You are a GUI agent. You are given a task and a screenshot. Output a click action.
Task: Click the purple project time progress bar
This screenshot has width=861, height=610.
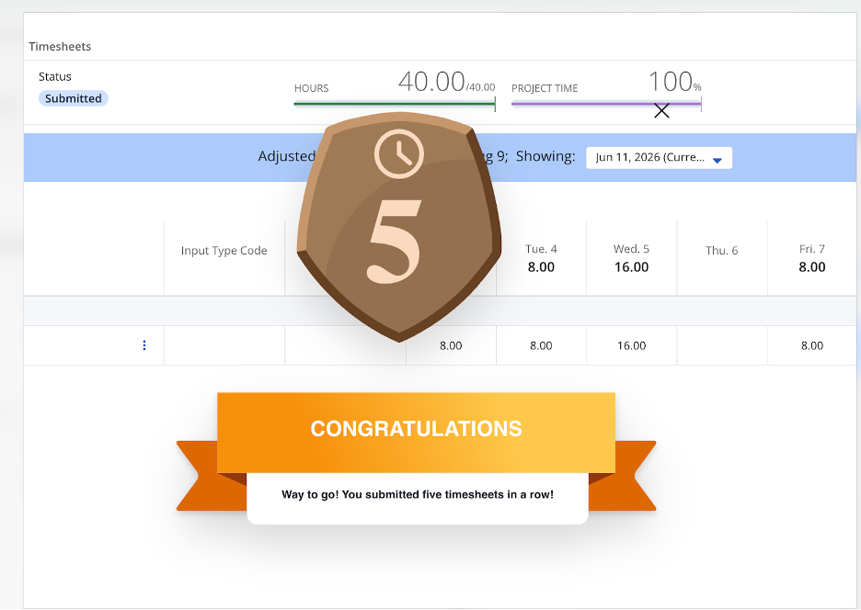point(606,103)
